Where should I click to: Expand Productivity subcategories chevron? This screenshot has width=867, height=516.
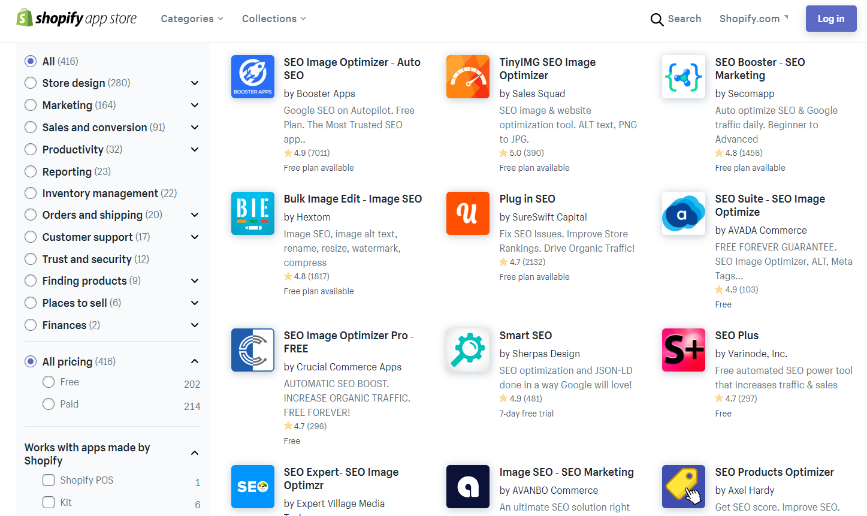point(195,149)
